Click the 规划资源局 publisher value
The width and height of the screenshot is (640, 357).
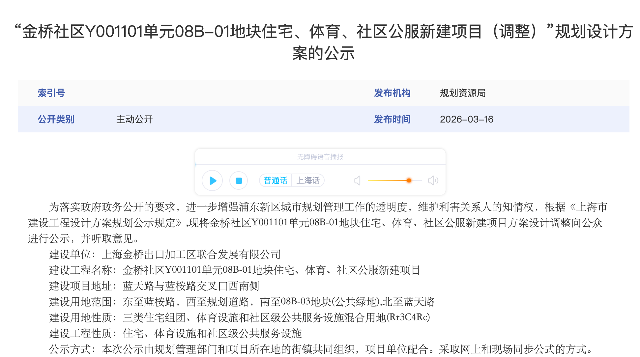462,93
